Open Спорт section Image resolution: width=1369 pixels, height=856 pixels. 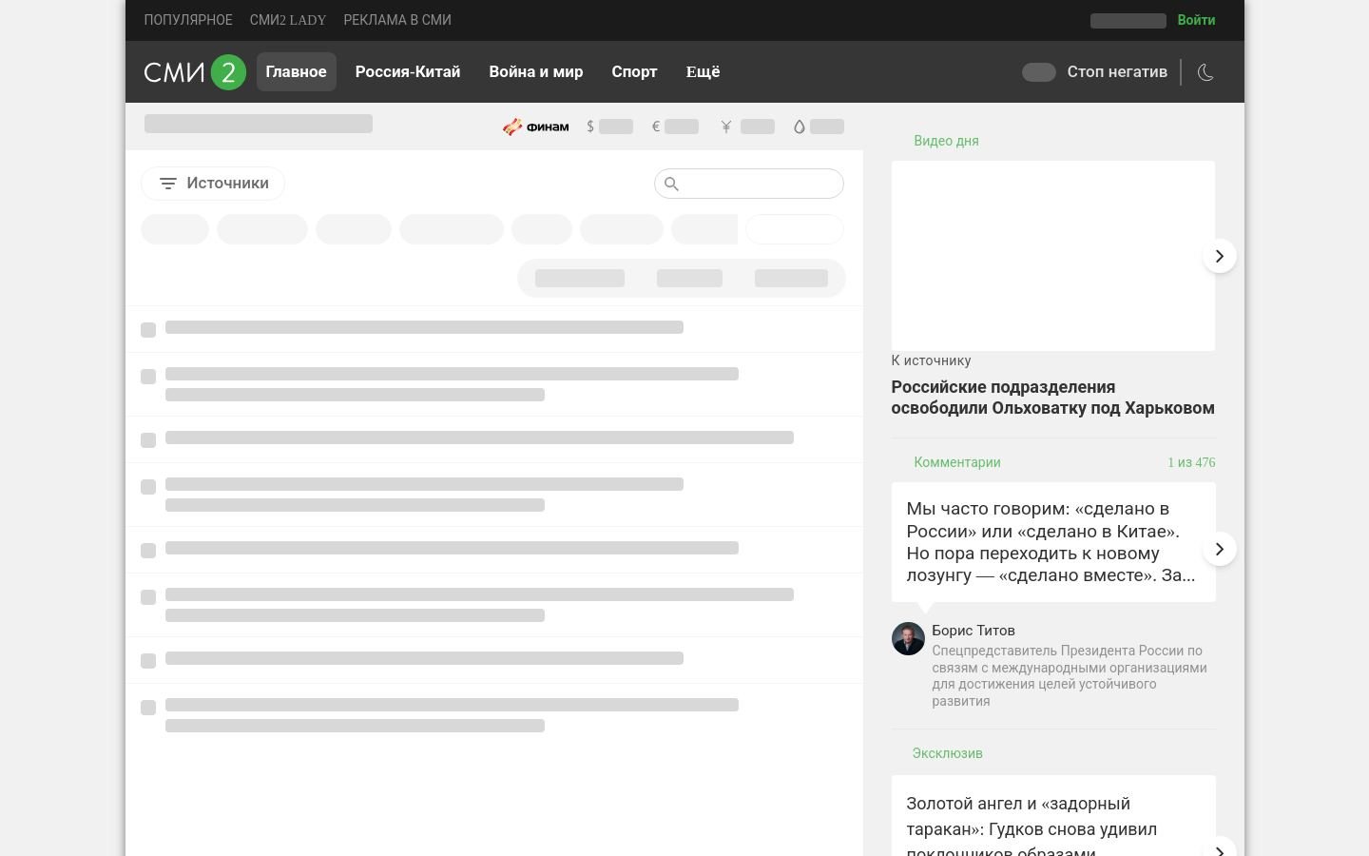(634, 72)
